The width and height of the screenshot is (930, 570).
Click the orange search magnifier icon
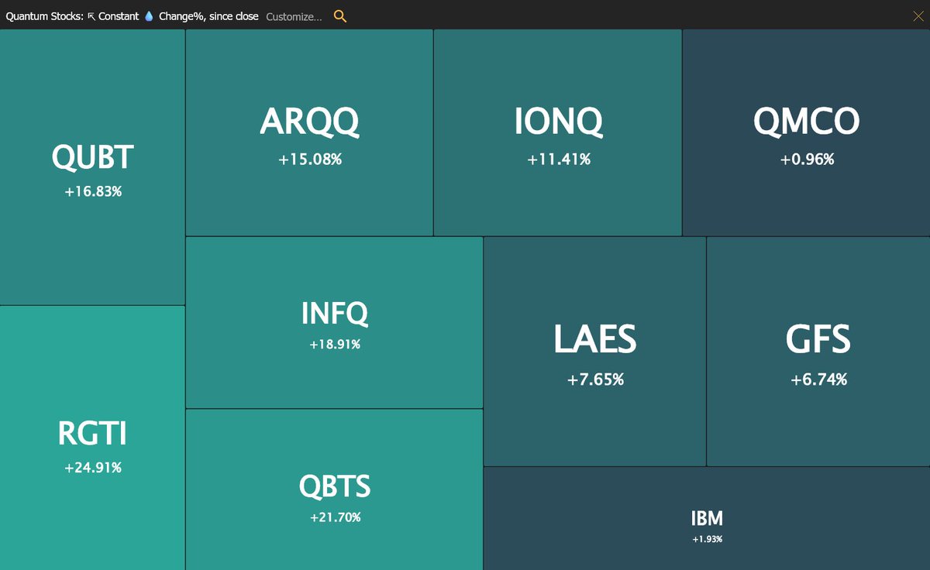tap(339, 16)
